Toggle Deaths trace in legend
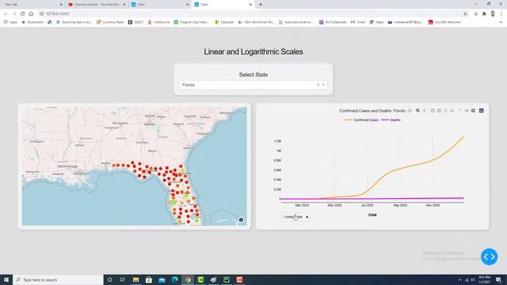The width and height of the screenshot is (507, 285). (x=391, y=120)
